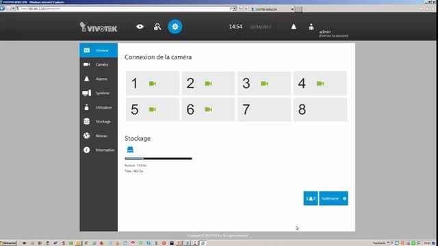The height and width of the screenshot is (246, 438).
Task: Click the hard drive icon under Stockage
Action: point(130,150)
